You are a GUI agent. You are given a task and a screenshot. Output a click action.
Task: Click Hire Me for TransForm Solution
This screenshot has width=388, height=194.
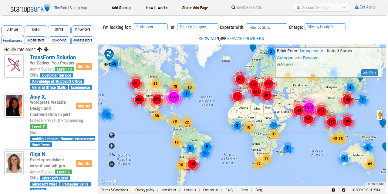pos(84,67)
